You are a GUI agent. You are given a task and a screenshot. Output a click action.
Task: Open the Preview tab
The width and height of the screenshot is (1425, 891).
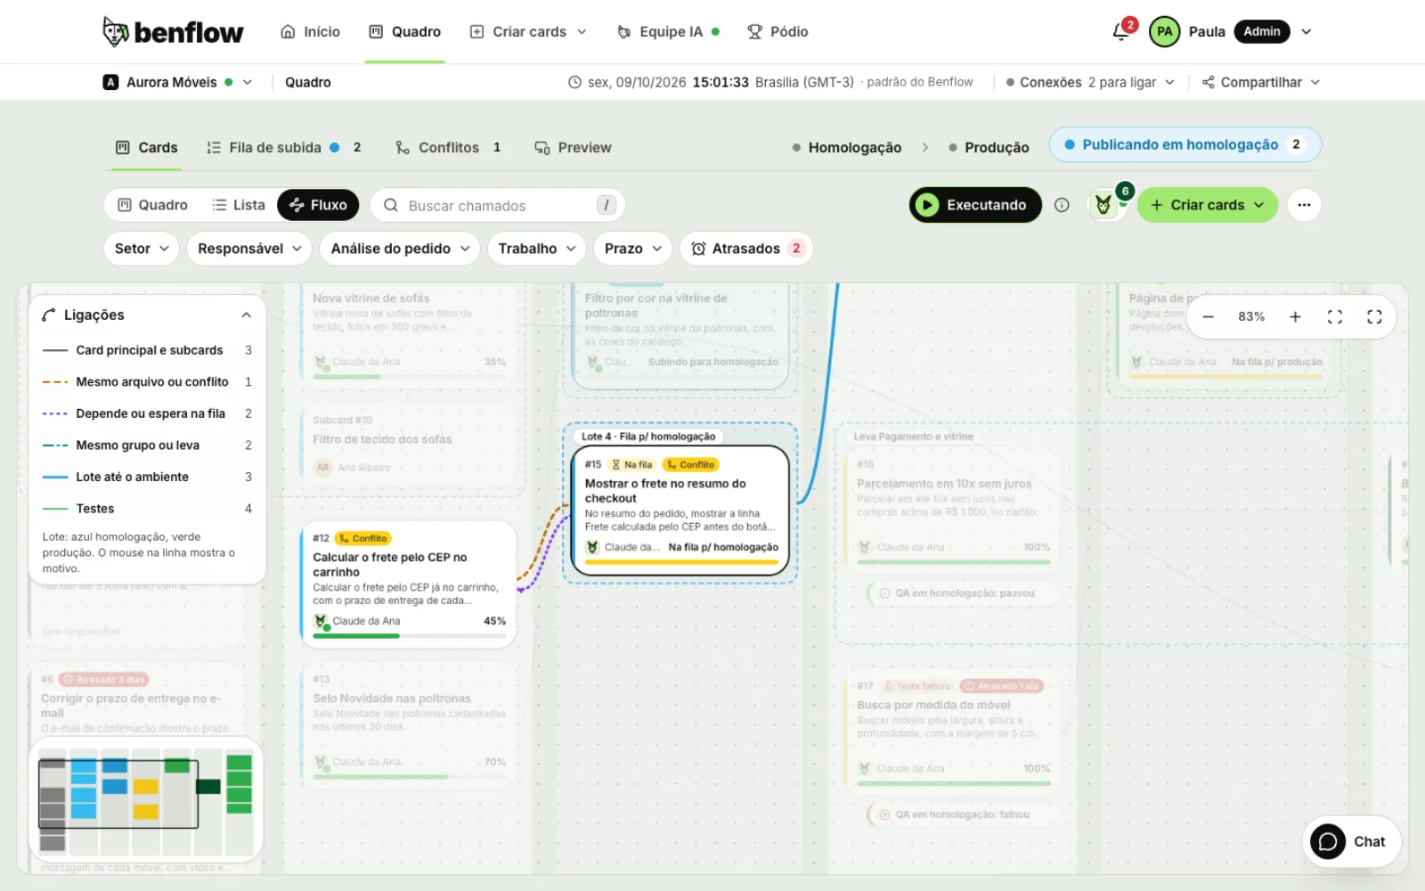(573, 148)
